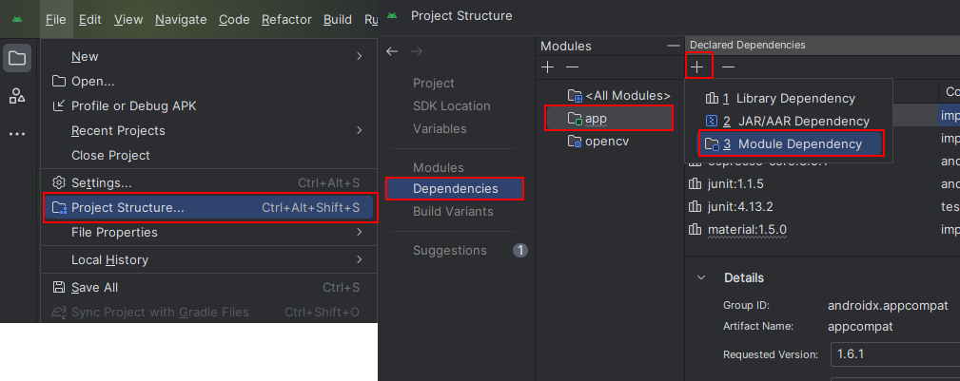Select the Dependencies category
The height and width of the screenshot is (381, 960).
(x=455, y=189)
